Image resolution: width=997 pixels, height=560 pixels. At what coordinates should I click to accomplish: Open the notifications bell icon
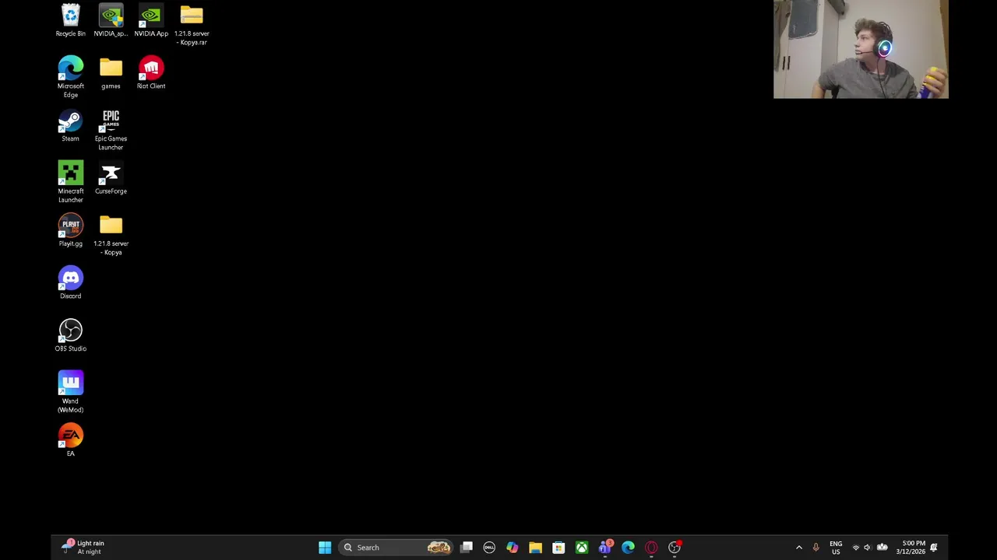coord(934,548)
